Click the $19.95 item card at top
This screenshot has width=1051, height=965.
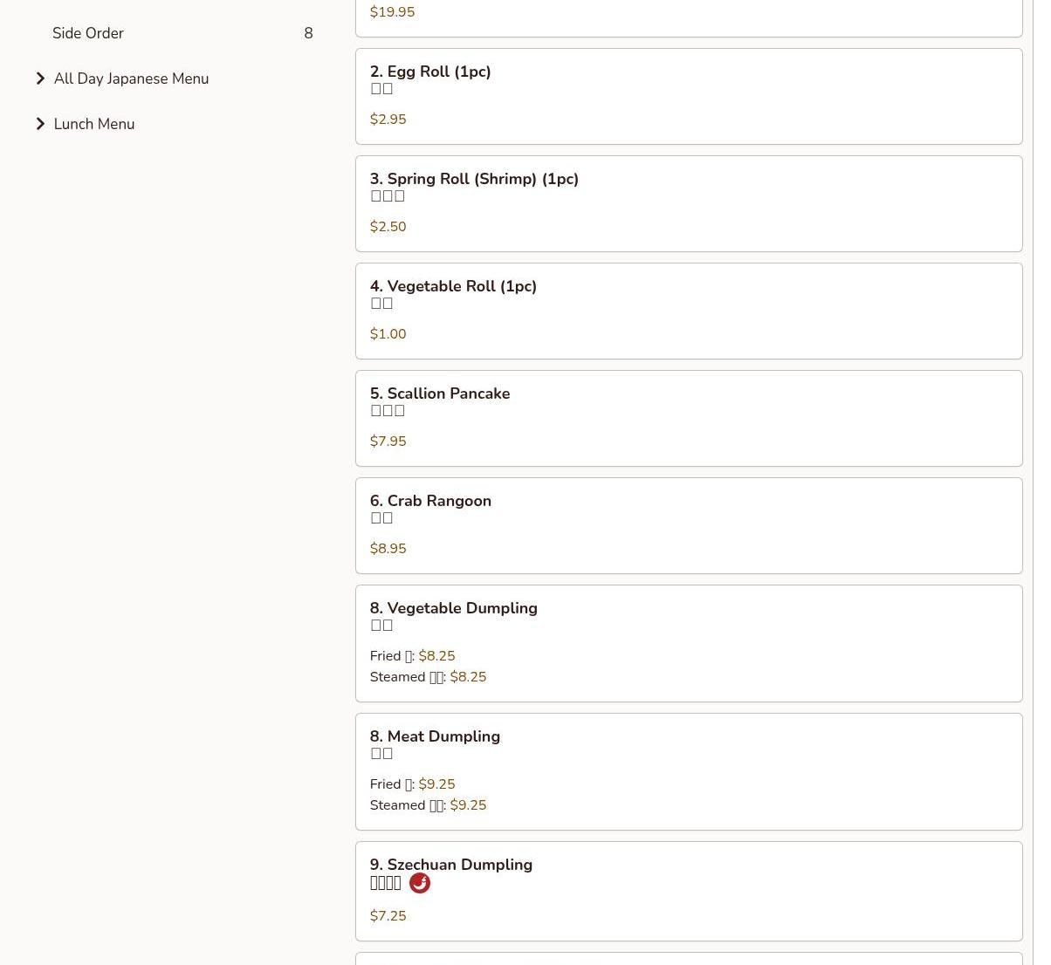pyautogui.click(x=688, y=16)
